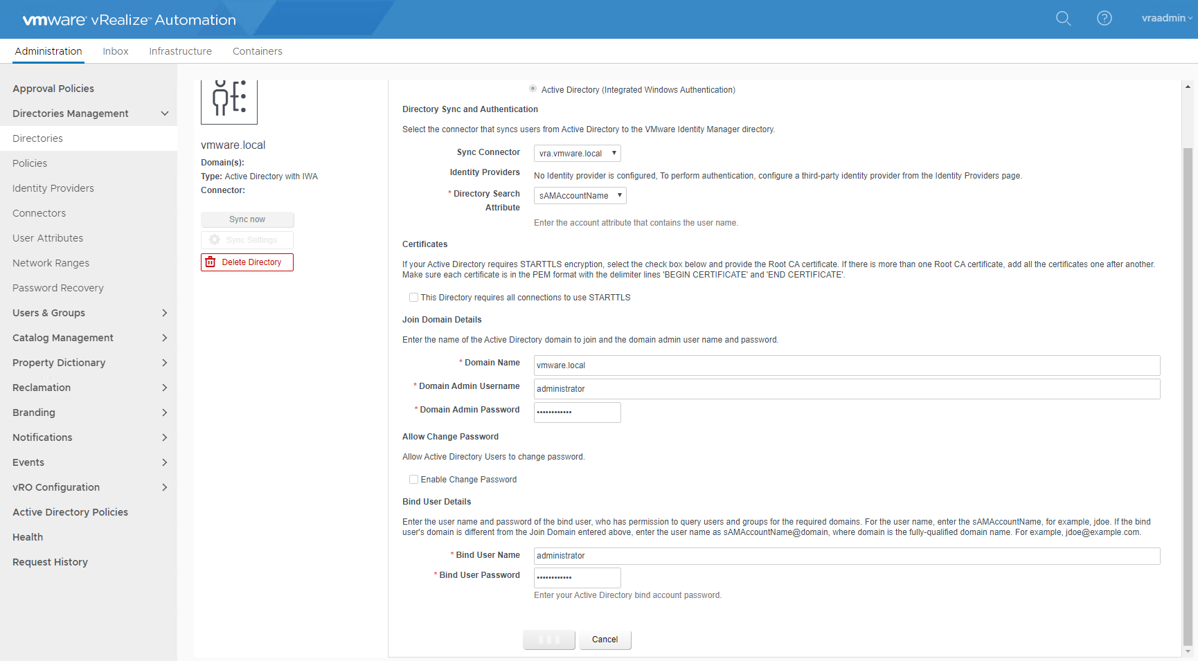Viewport: 1198px width, 661px height.
Task: Open the help question mark icon
Action: 1104,19
